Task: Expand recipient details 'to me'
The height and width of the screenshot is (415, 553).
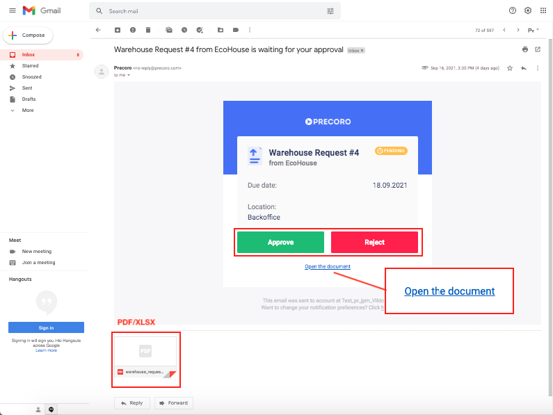Action: point(129,75)
